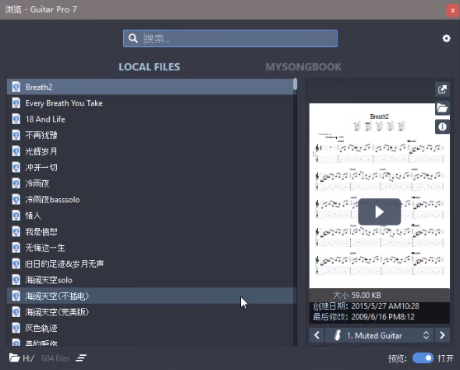This screenshot has height=370, width=460.
Task: Close the Guitar Pro browser window
Action: (x=453, y=11)
